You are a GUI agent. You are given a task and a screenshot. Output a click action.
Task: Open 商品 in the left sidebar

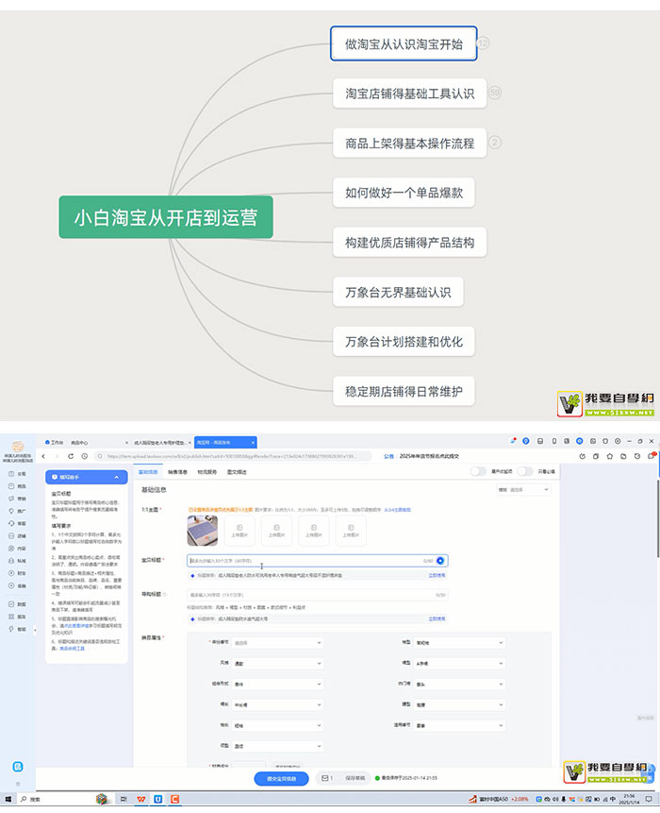[x=17, y=486]
